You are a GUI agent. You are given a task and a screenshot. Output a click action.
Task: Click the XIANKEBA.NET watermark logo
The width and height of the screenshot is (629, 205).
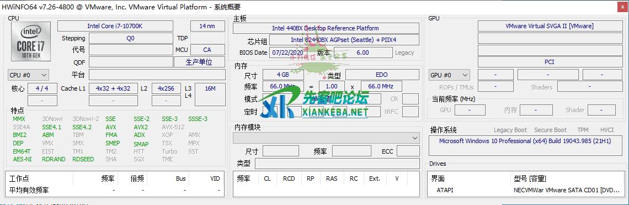[x=315, y=104]
